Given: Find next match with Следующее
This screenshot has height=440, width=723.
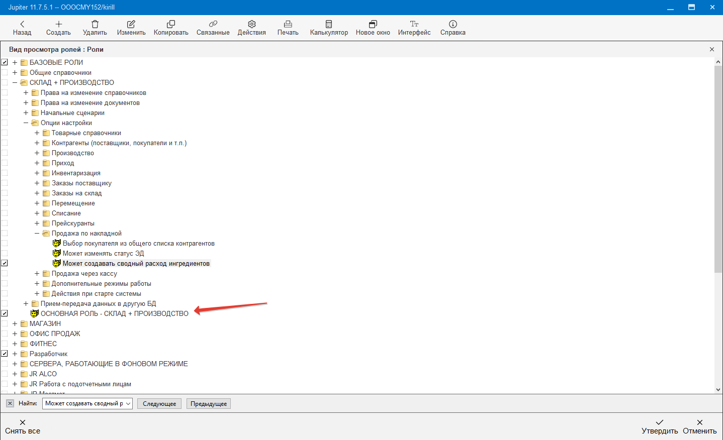Looking at the screenshot, I should pyautogui.click(x=159, y=404).
